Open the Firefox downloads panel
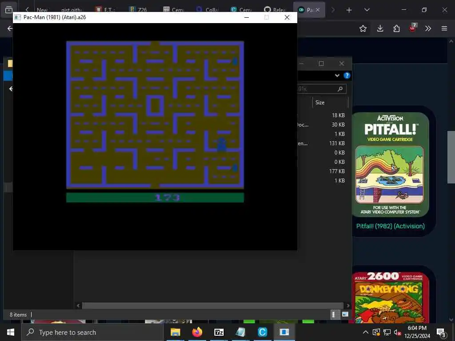Screen dimensions: 455x341 tap(380, 28)
